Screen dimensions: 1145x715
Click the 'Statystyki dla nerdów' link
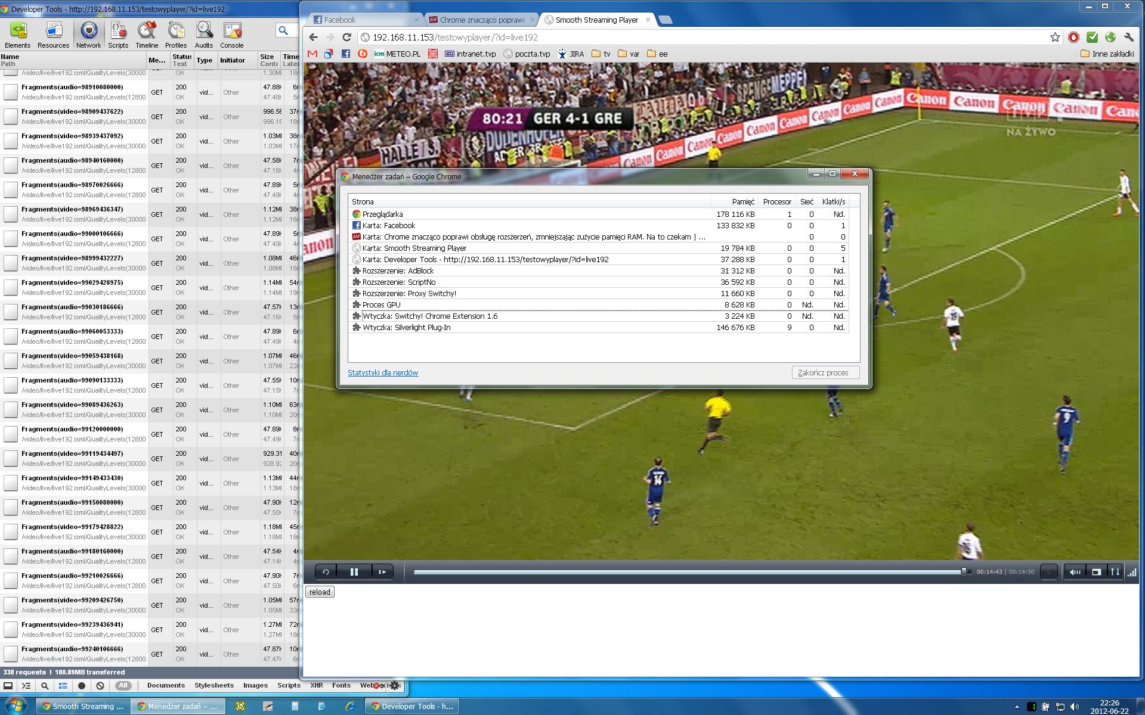383,372
